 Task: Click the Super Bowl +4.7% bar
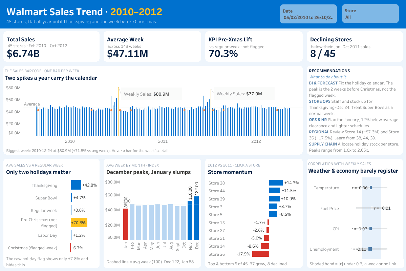tap(72, 198)
